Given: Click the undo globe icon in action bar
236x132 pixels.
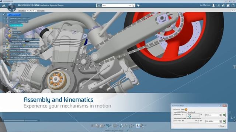Looking at the screenshot, I should (108, 126).
